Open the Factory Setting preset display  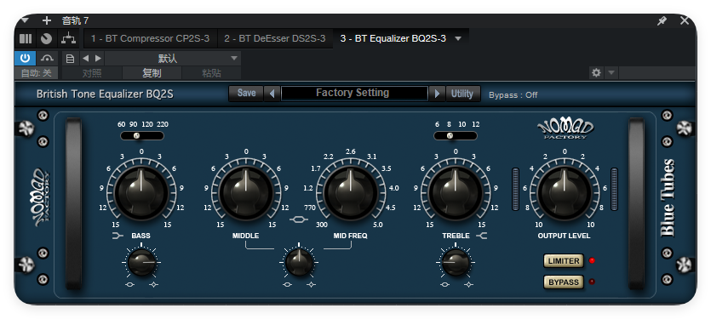(354, 94)
